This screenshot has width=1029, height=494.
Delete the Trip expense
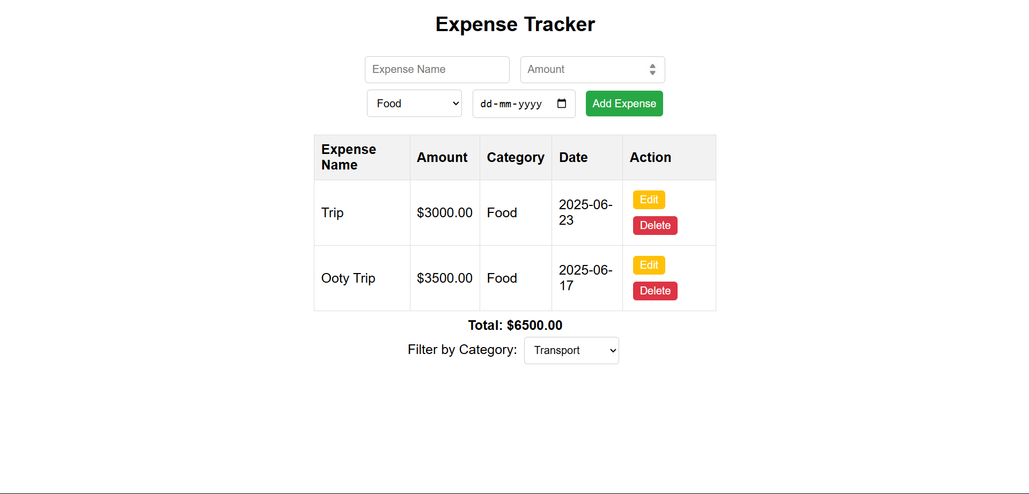(x=655, y=225)
